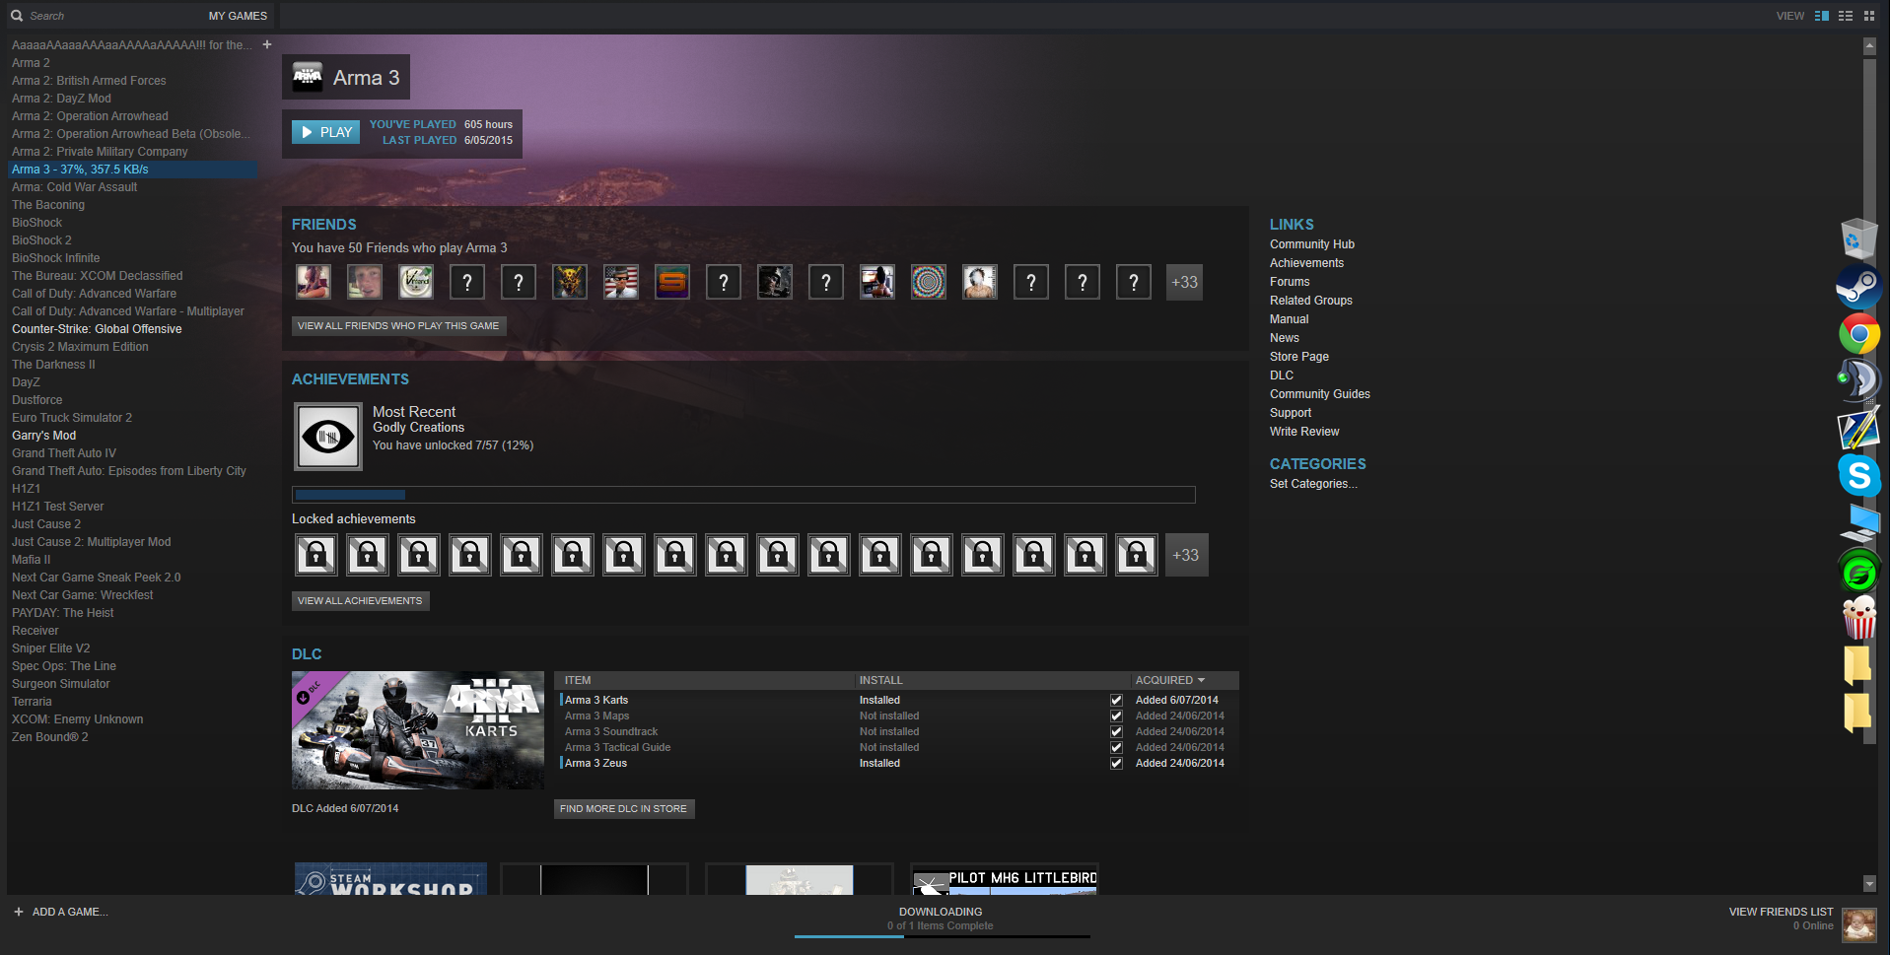The image size is (1890, 955).
Task: Launch Skype from the dock
Action: click(1859, 475)
